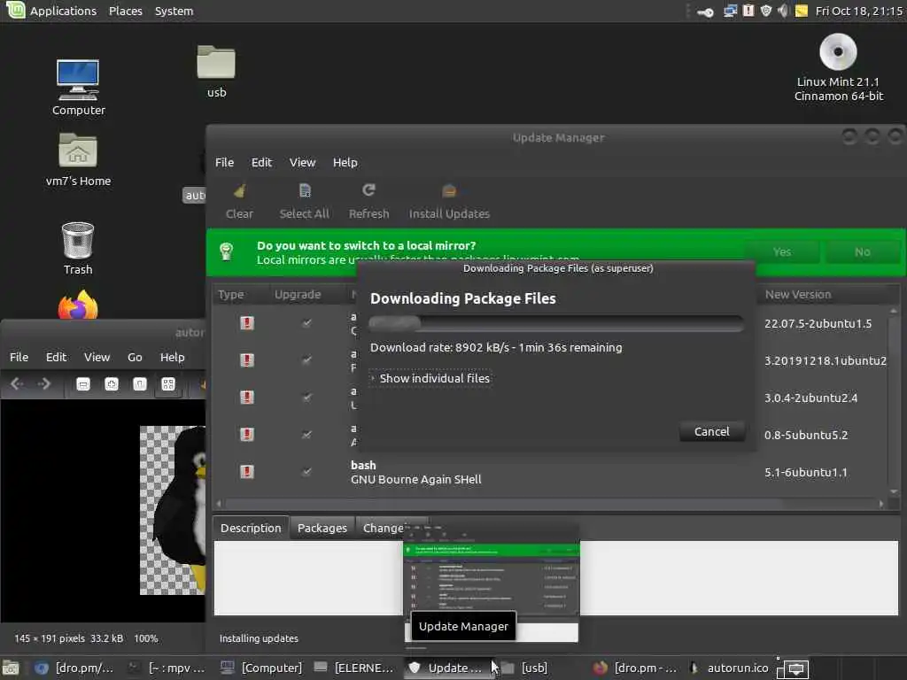Click the key tray icon
This screenshot has height=680, width=907.
(705, 12)
